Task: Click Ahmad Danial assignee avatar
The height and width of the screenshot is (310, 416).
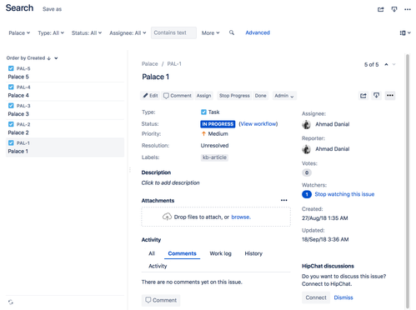Action: [x=306, y=124]
